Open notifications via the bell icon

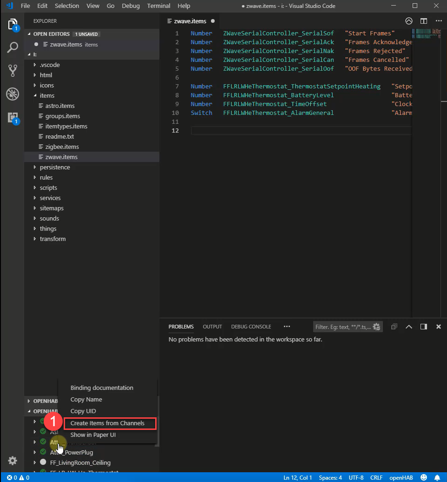click(x=437, y=477)
